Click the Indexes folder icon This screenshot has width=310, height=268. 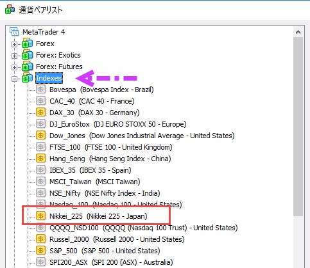pos(27,78)
